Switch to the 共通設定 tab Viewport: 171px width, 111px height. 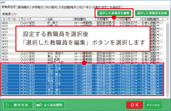[115, 7]
